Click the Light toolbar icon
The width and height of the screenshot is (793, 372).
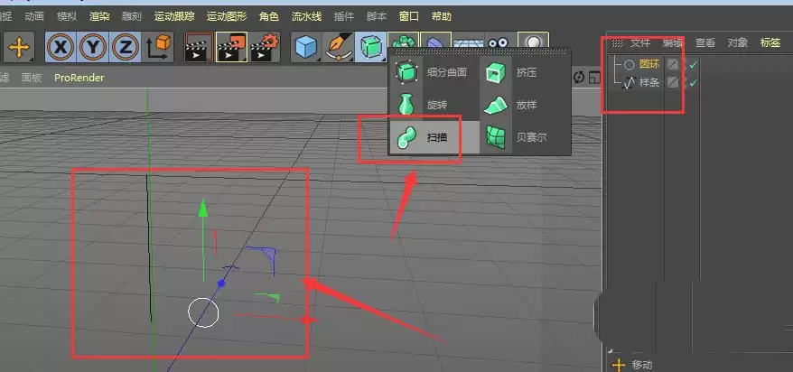[x=533, y=41]
